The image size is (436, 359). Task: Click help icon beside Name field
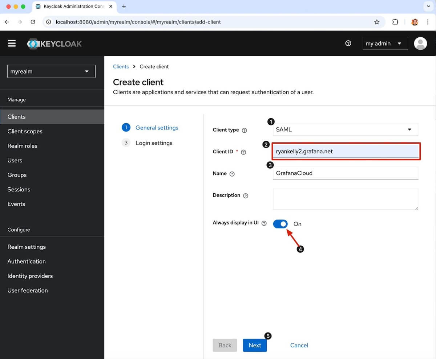click(232, 174)
